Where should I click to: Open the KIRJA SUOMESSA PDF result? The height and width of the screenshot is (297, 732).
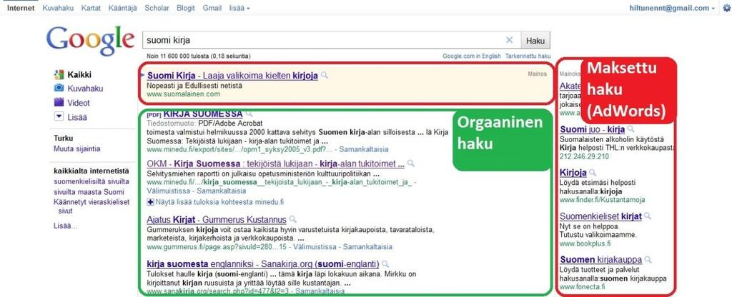click(x=202, y=114)
